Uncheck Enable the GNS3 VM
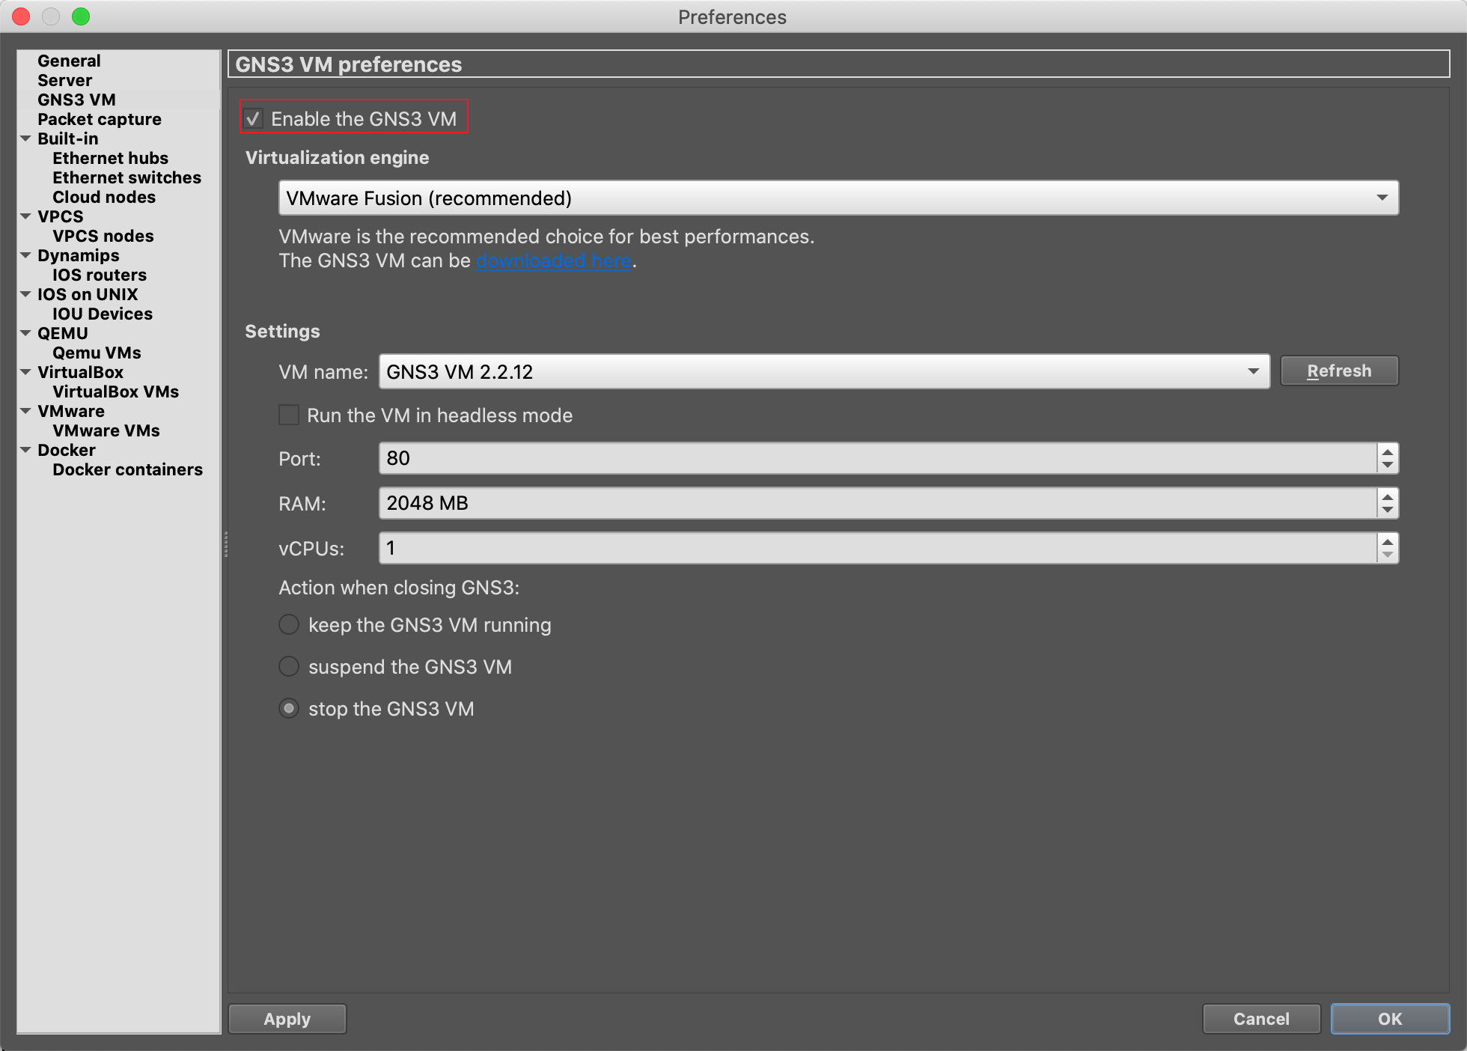Screen dimensions: 1467x1051 click(x=254, y=119)
